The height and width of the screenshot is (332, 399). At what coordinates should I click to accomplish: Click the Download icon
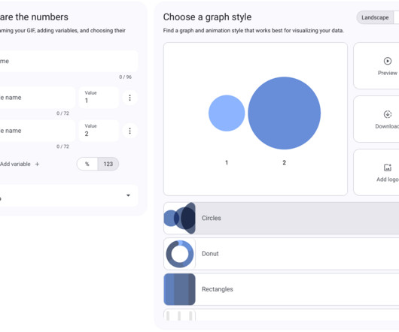387,114
